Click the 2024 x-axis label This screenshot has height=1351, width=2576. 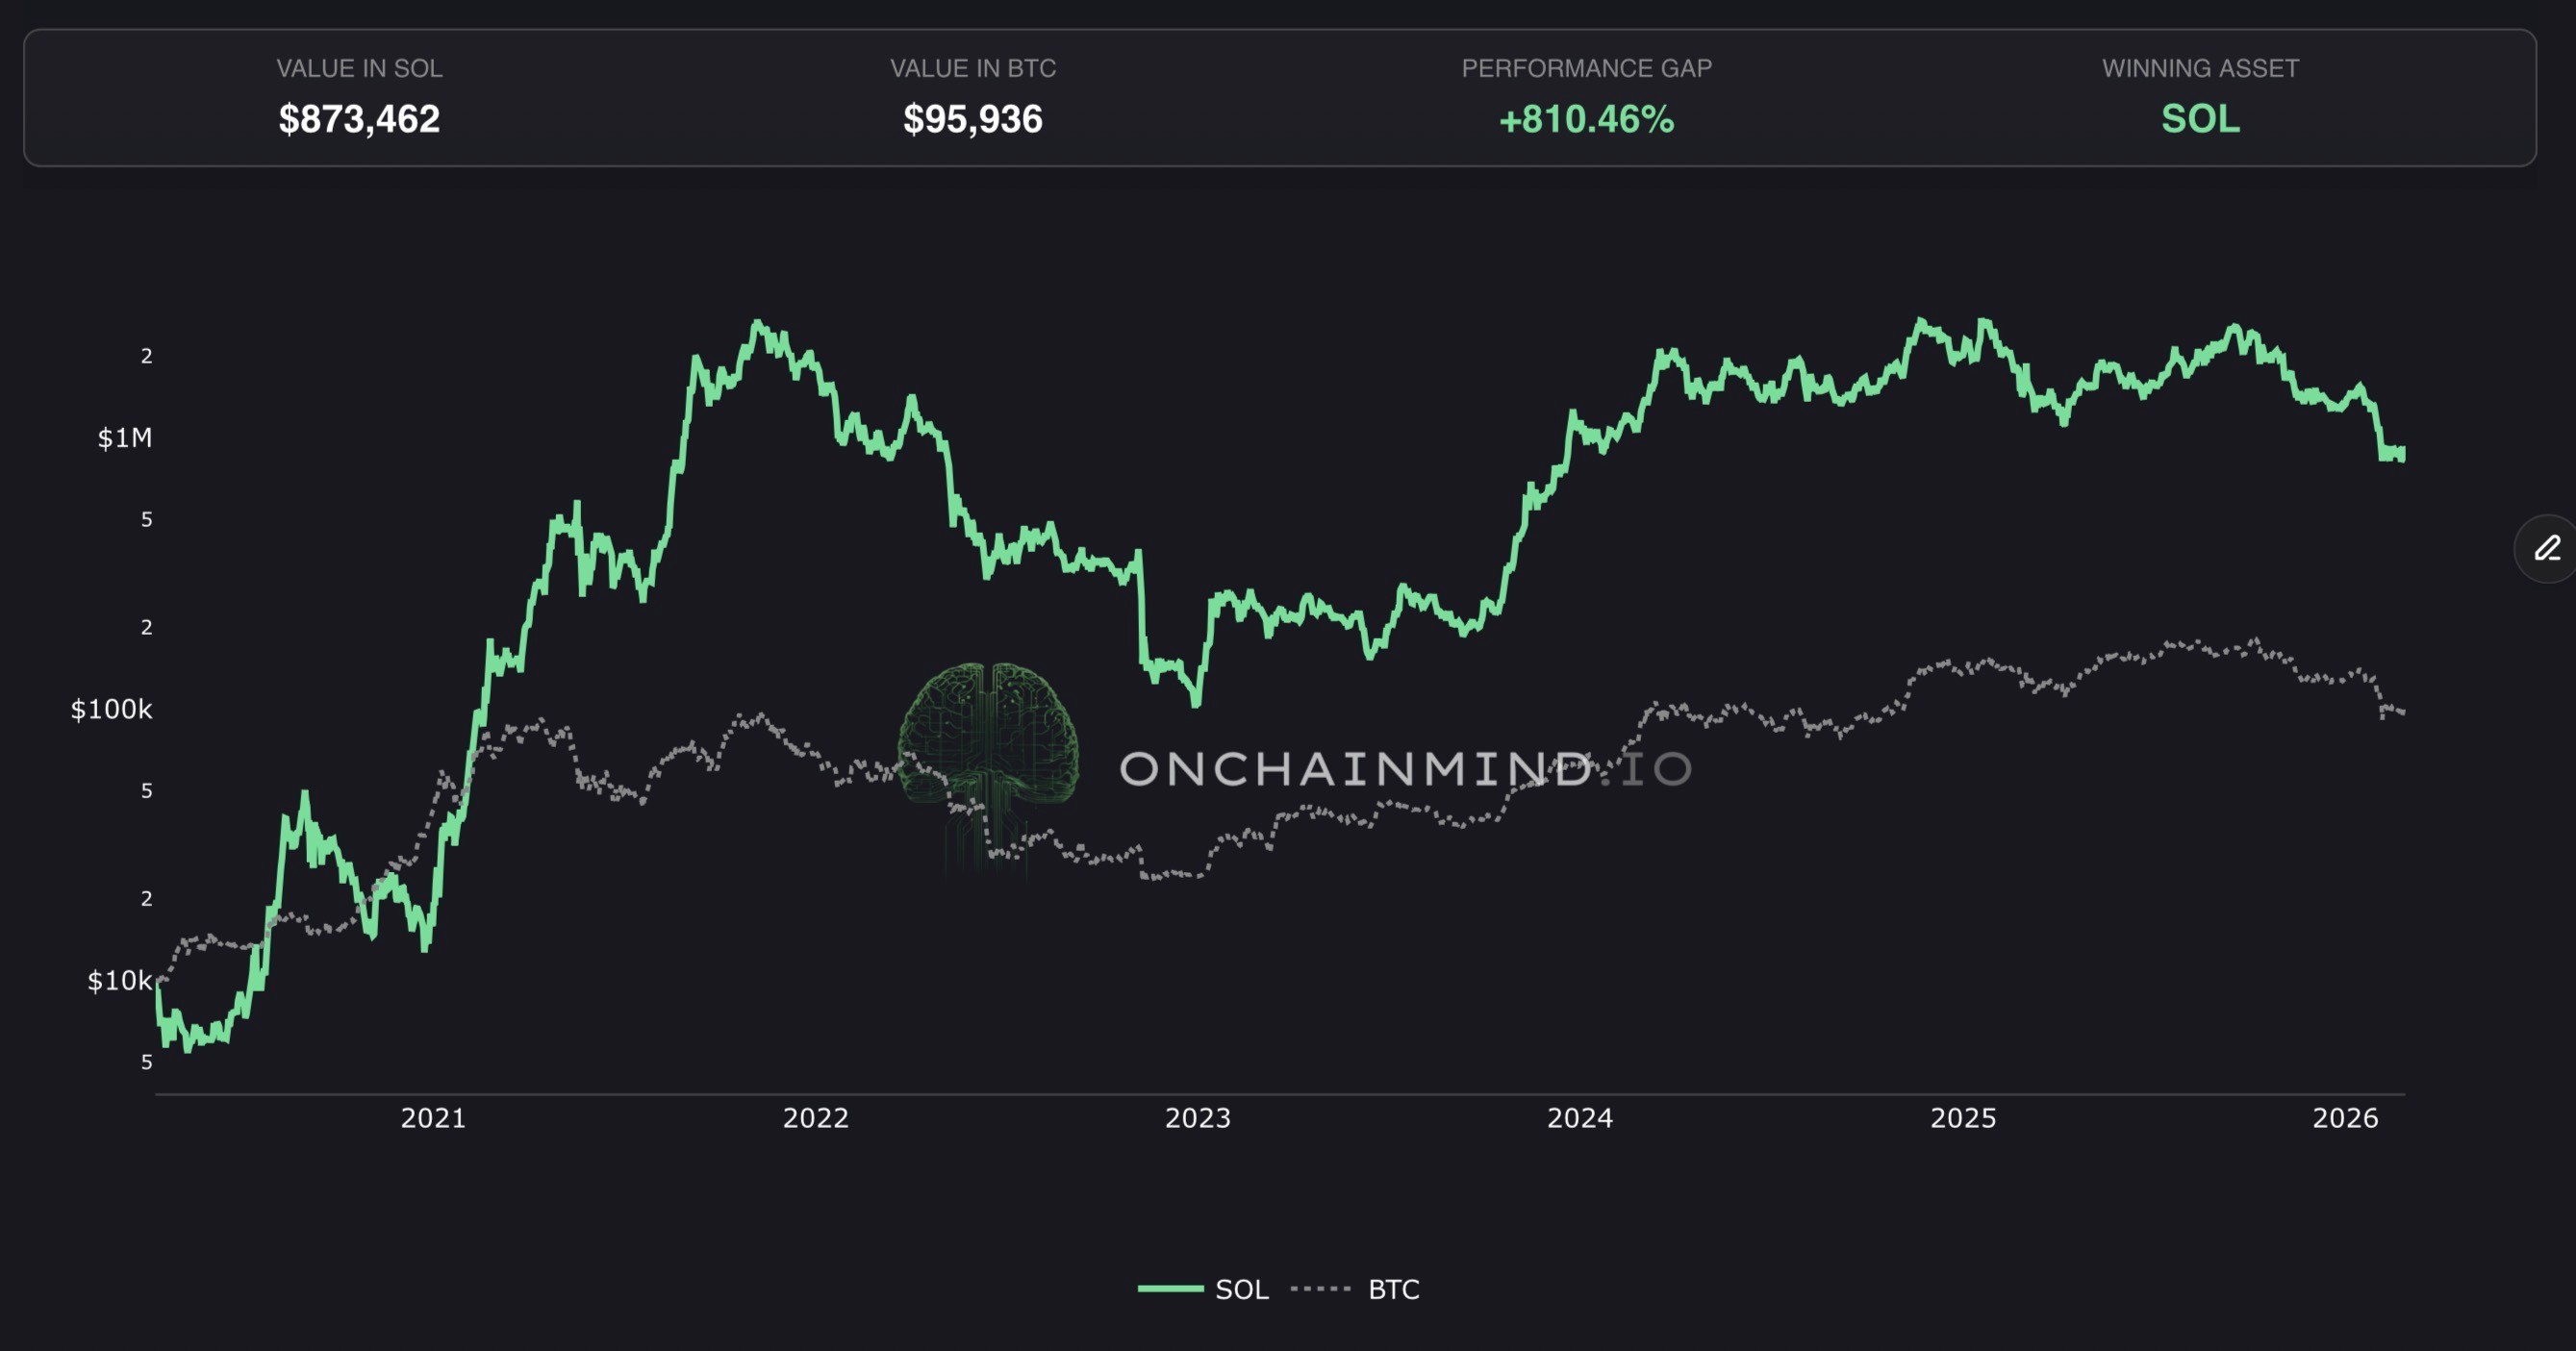tap(1580, 1118)
